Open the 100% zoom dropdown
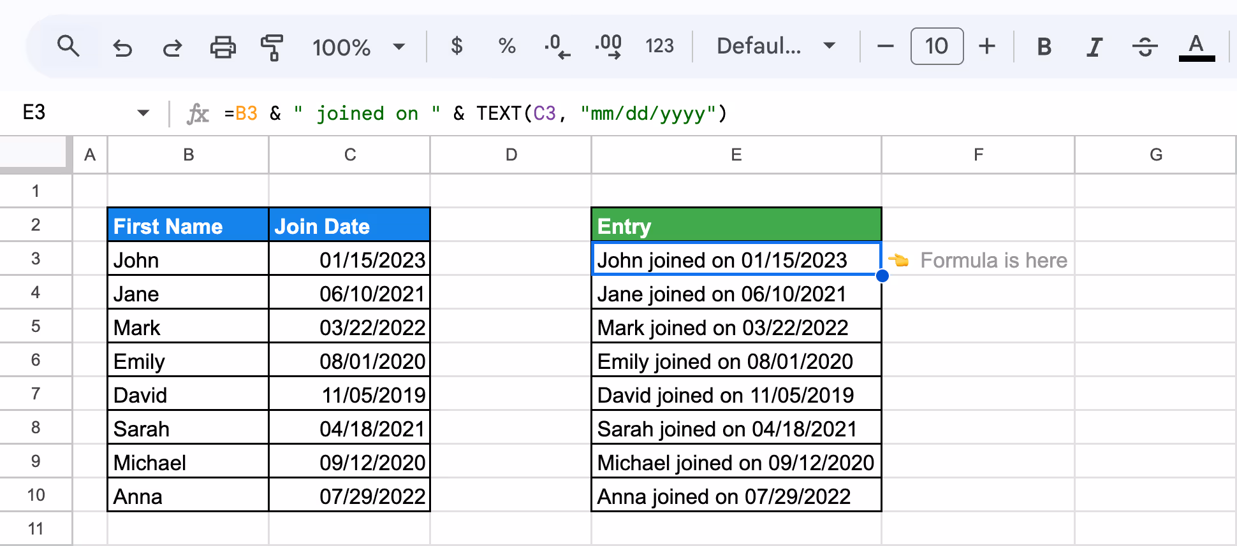 pos(359,47)
